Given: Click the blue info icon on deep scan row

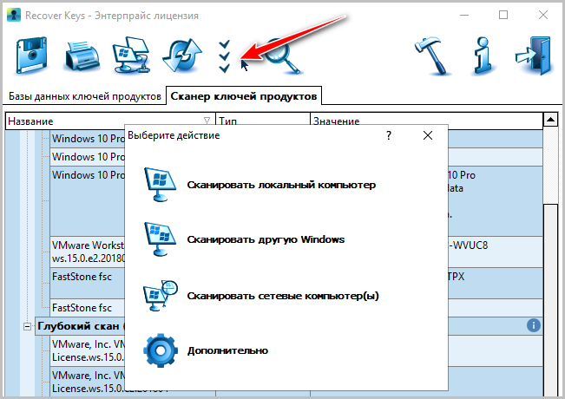Looking at the screenshot, I should (533, 325).
